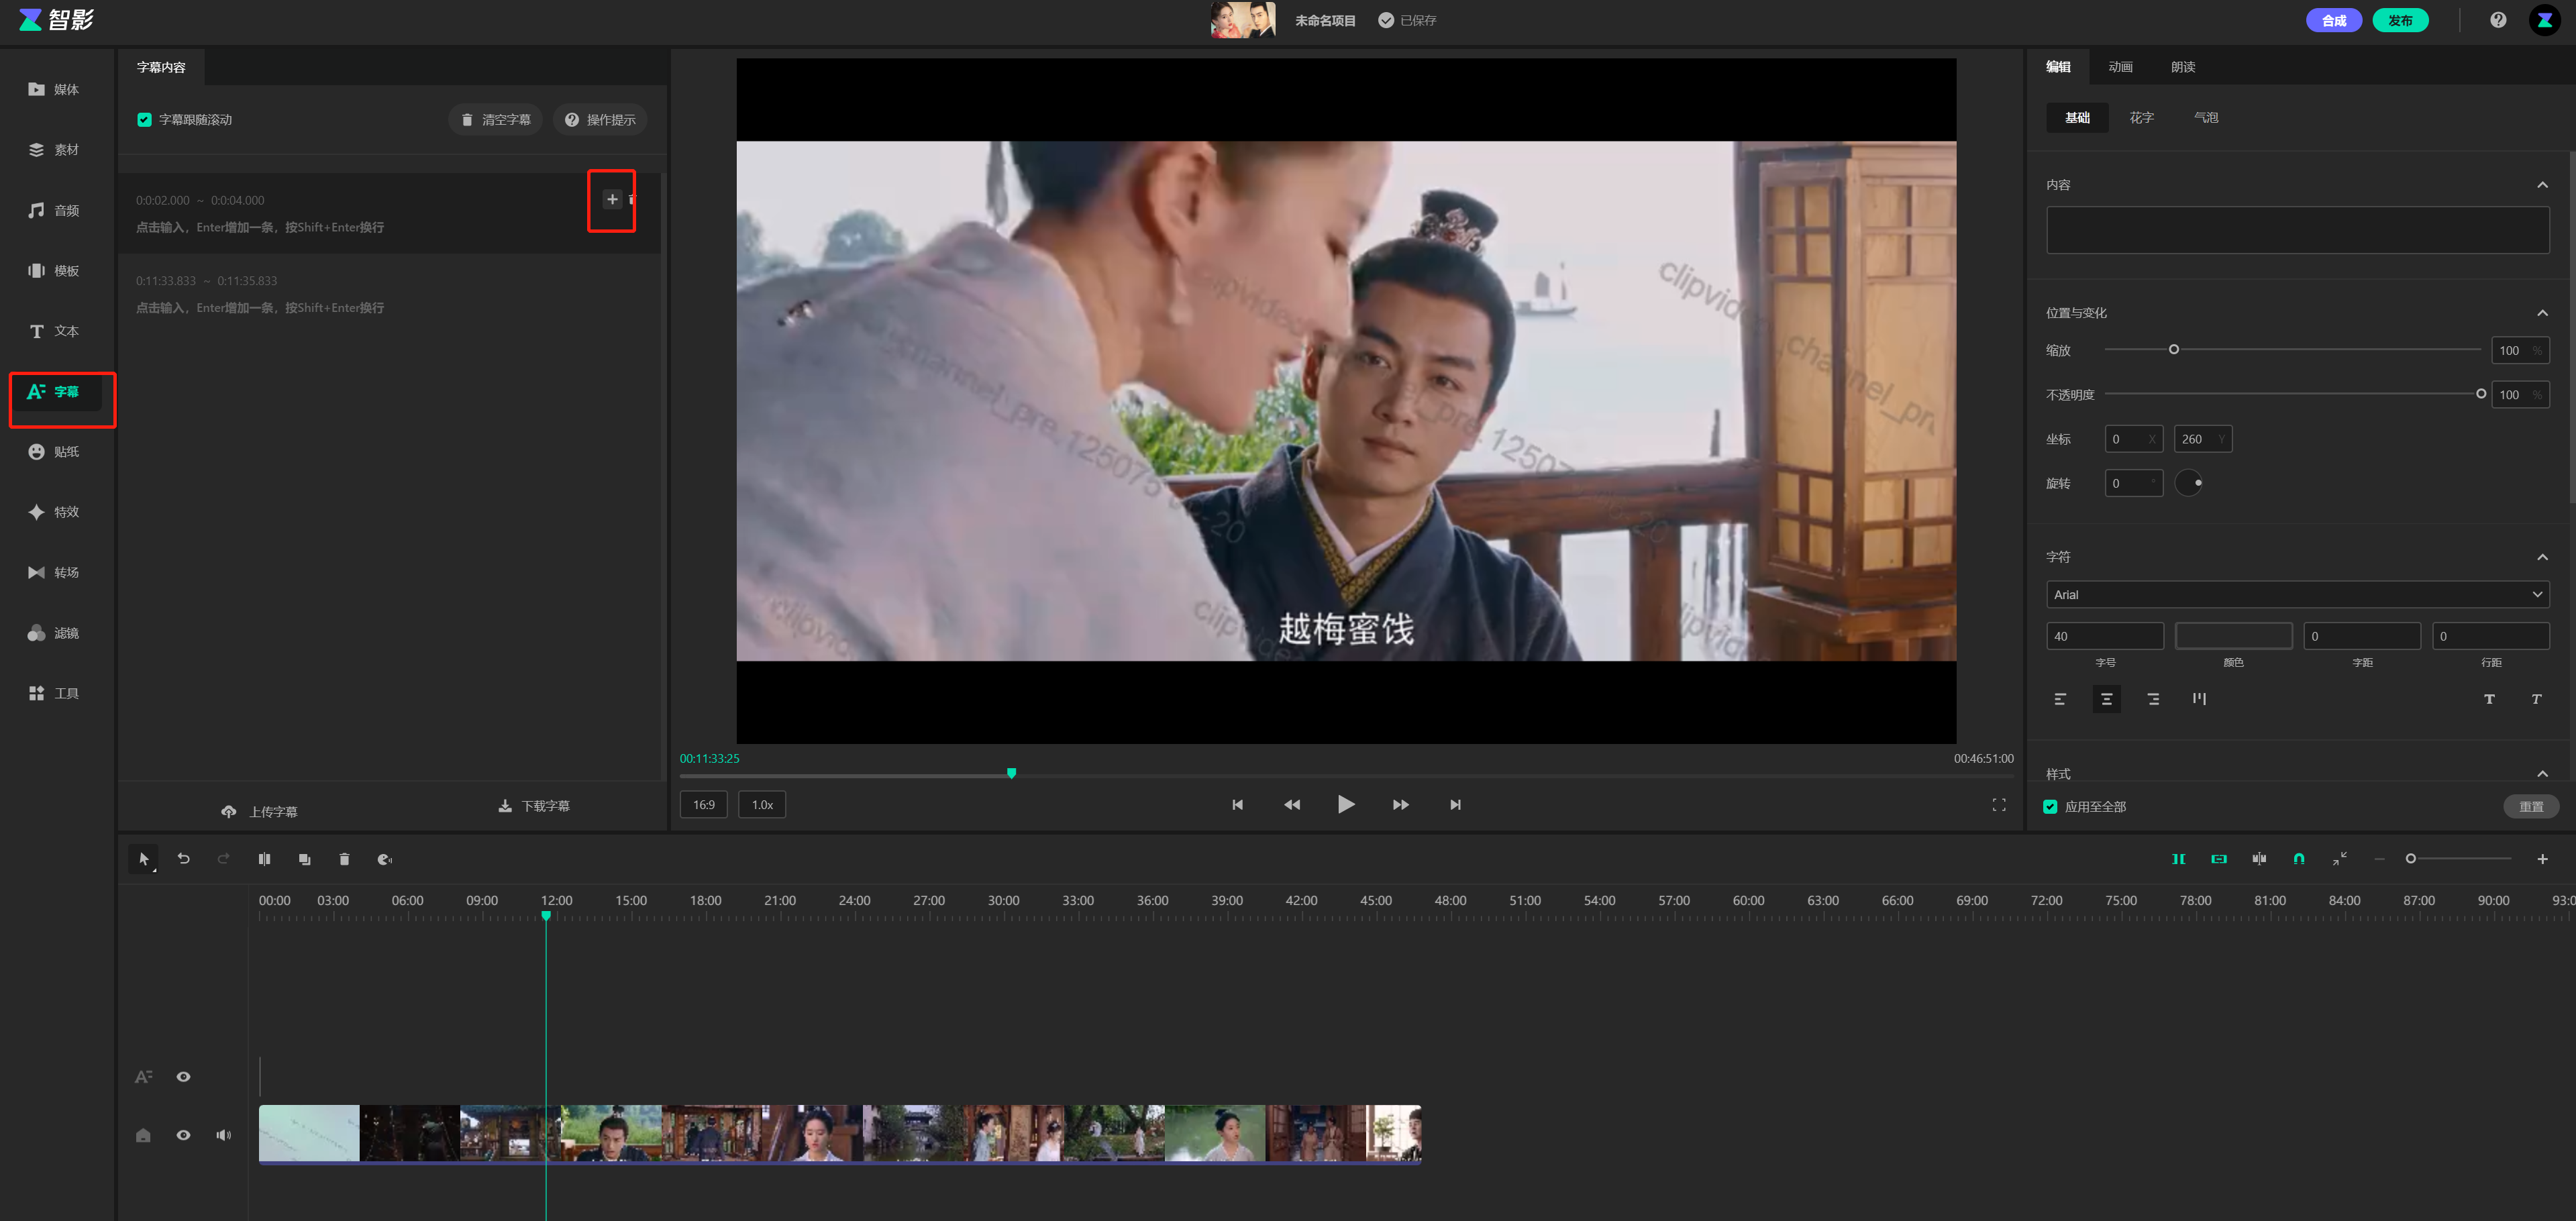The image size is (2576, 1221).
Task: Collapse the 位置与变化 section
Action: point(2542,313)
